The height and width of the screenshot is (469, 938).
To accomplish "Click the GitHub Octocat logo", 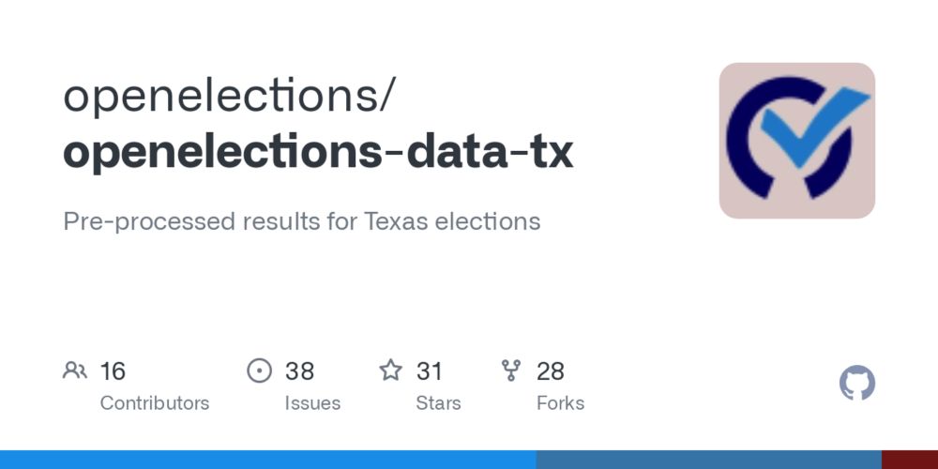I will coord(856,383).
